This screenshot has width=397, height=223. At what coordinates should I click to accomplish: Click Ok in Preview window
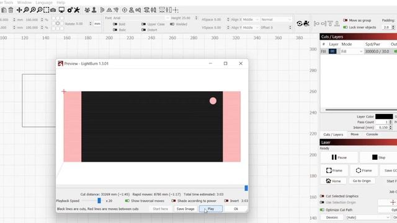236,209
